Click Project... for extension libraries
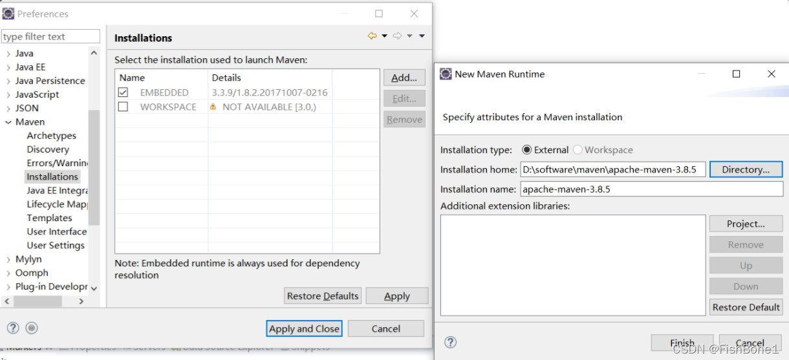The width and height of the screenshot is (789, 360). tap(746, 224)
